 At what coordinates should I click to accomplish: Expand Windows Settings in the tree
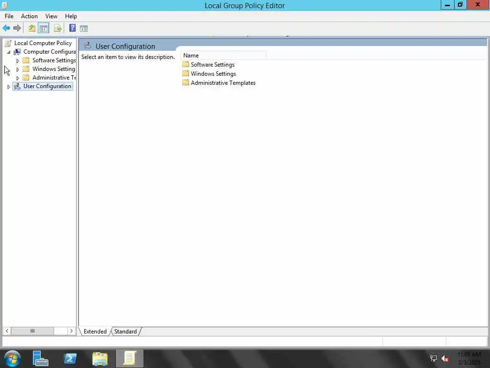[x=18, y=69]
